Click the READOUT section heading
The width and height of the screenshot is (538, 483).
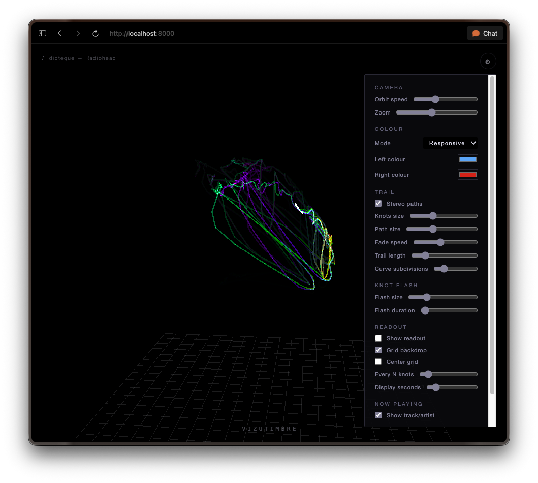(391, 327)
